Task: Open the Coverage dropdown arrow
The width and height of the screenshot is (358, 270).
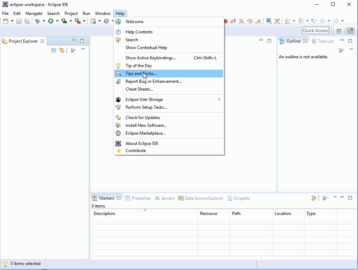Action: coord(71,21)
